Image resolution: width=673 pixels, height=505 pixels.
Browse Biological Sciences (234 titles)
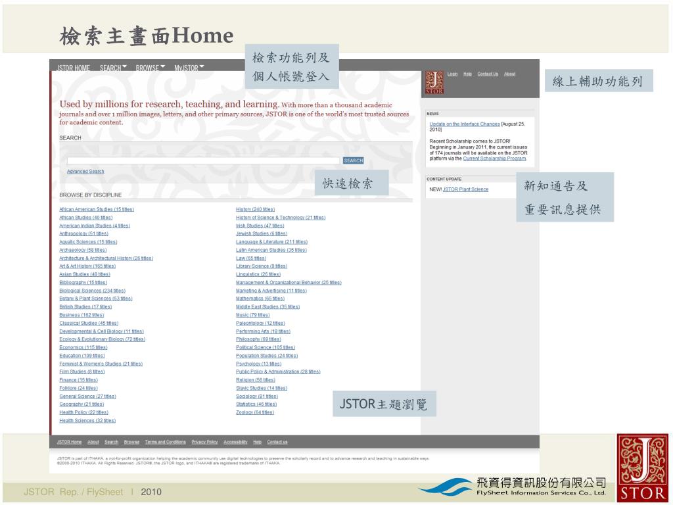pos(92,291)
